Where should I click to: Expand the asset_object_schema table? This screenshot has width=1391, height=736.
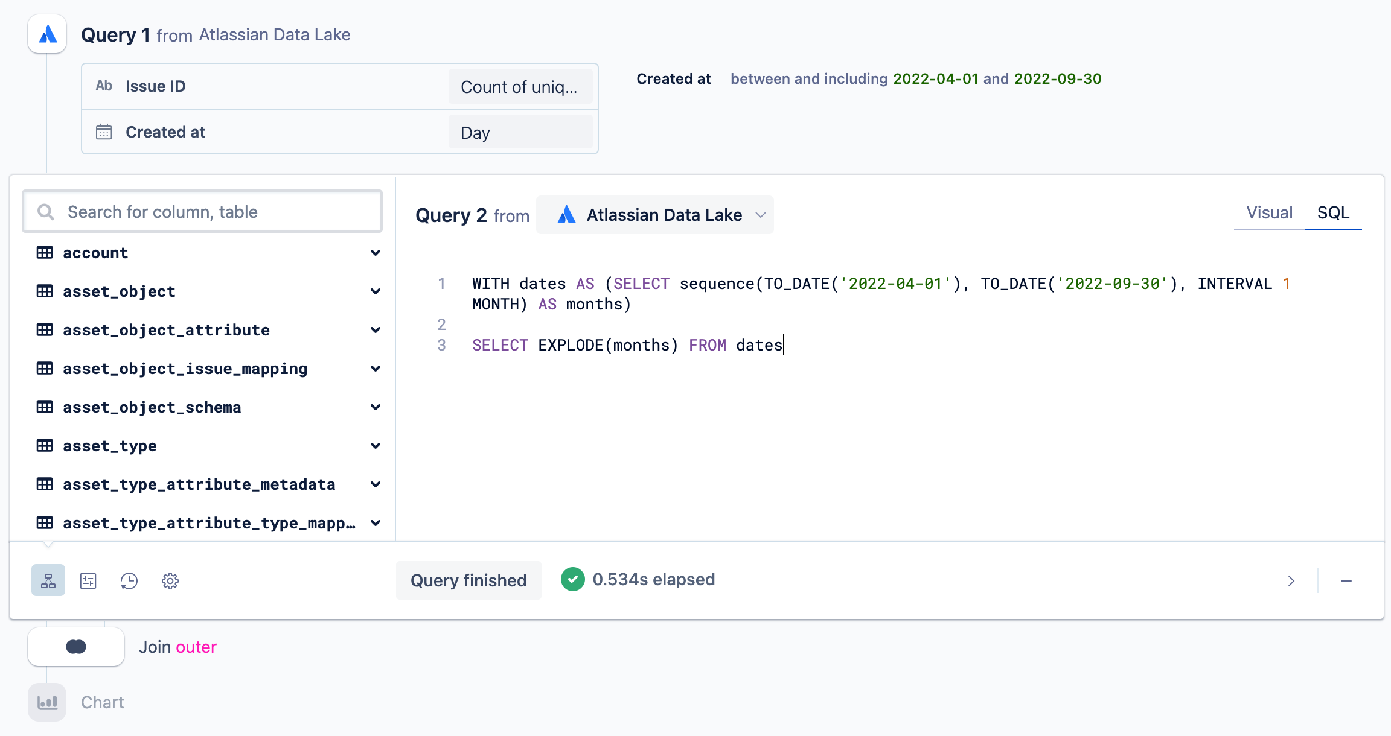pyautogui.click(x=376, y=407)
